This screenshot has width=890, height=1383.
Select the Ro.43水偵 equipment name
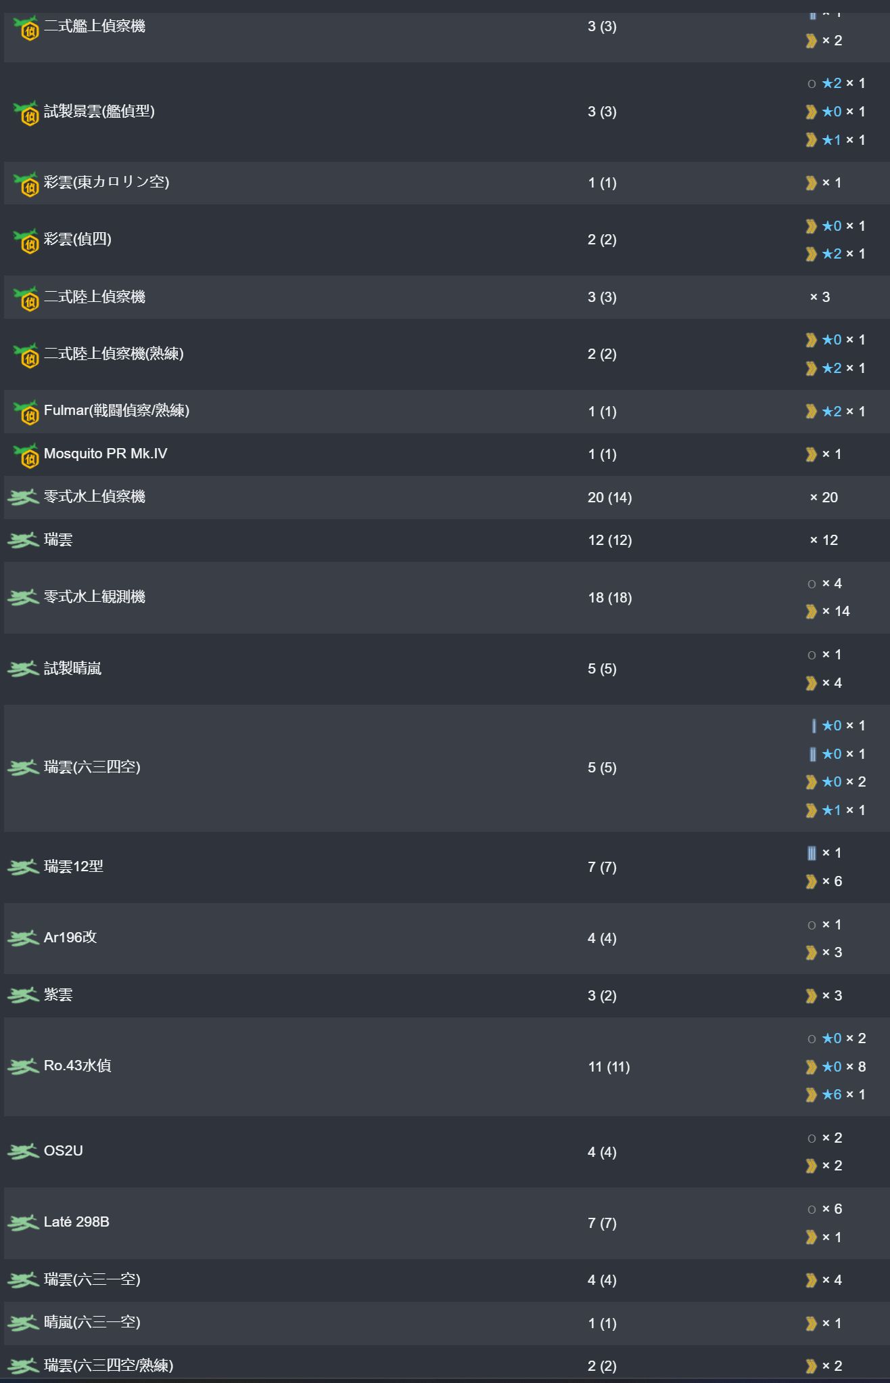click(77, 1066)
